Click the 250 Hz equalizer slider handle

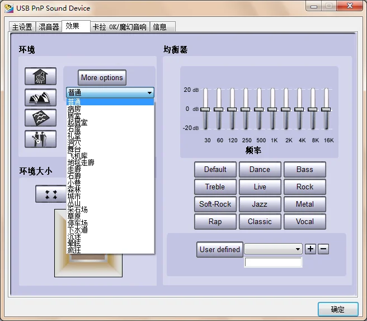(x=245, y=109)
